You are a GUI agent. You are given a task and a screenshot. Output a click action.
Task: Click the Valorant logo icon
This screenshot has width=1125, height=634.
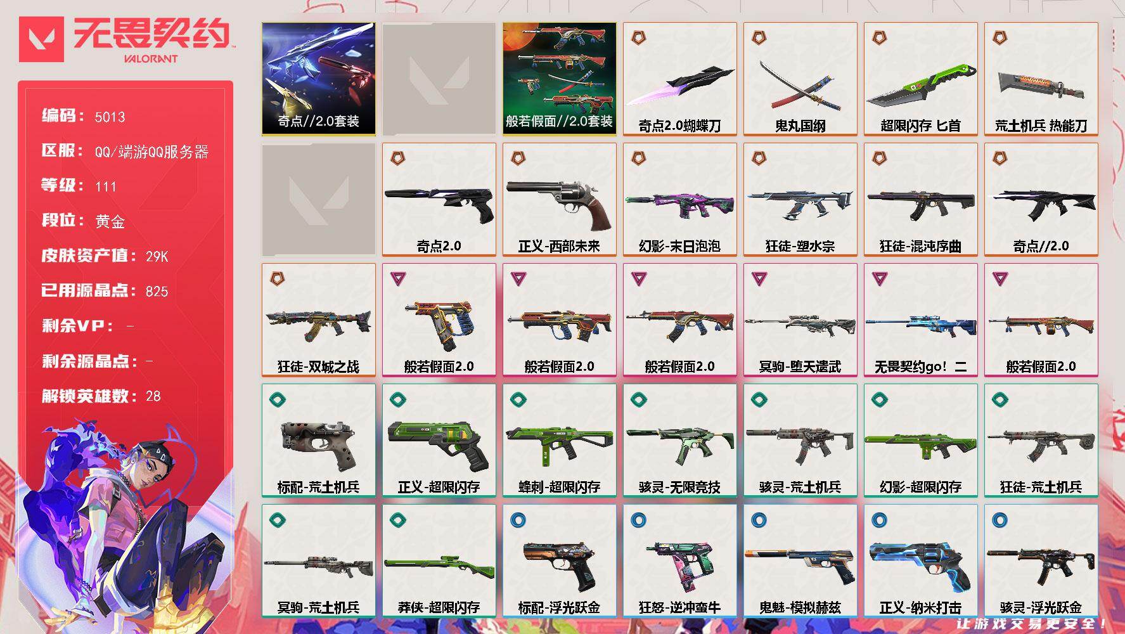[41, 39]
